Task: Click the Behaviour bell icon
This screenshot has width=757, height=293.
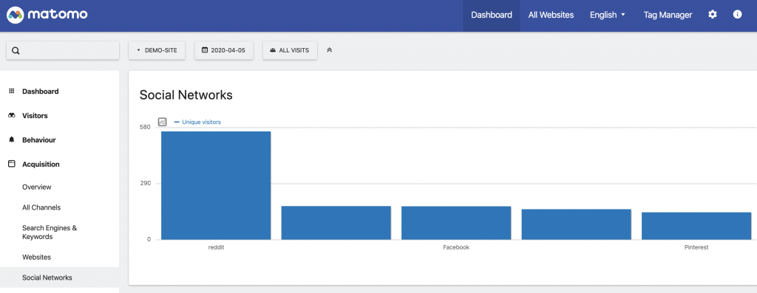Action: click(12, 139)
